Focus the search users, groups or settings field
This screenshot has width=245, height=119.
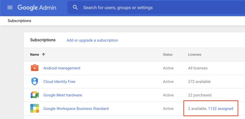pyautogui.click(x=156, y=8)
